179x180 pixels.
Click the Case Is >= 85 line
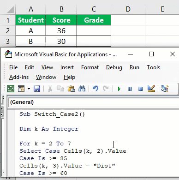(43, 158)
